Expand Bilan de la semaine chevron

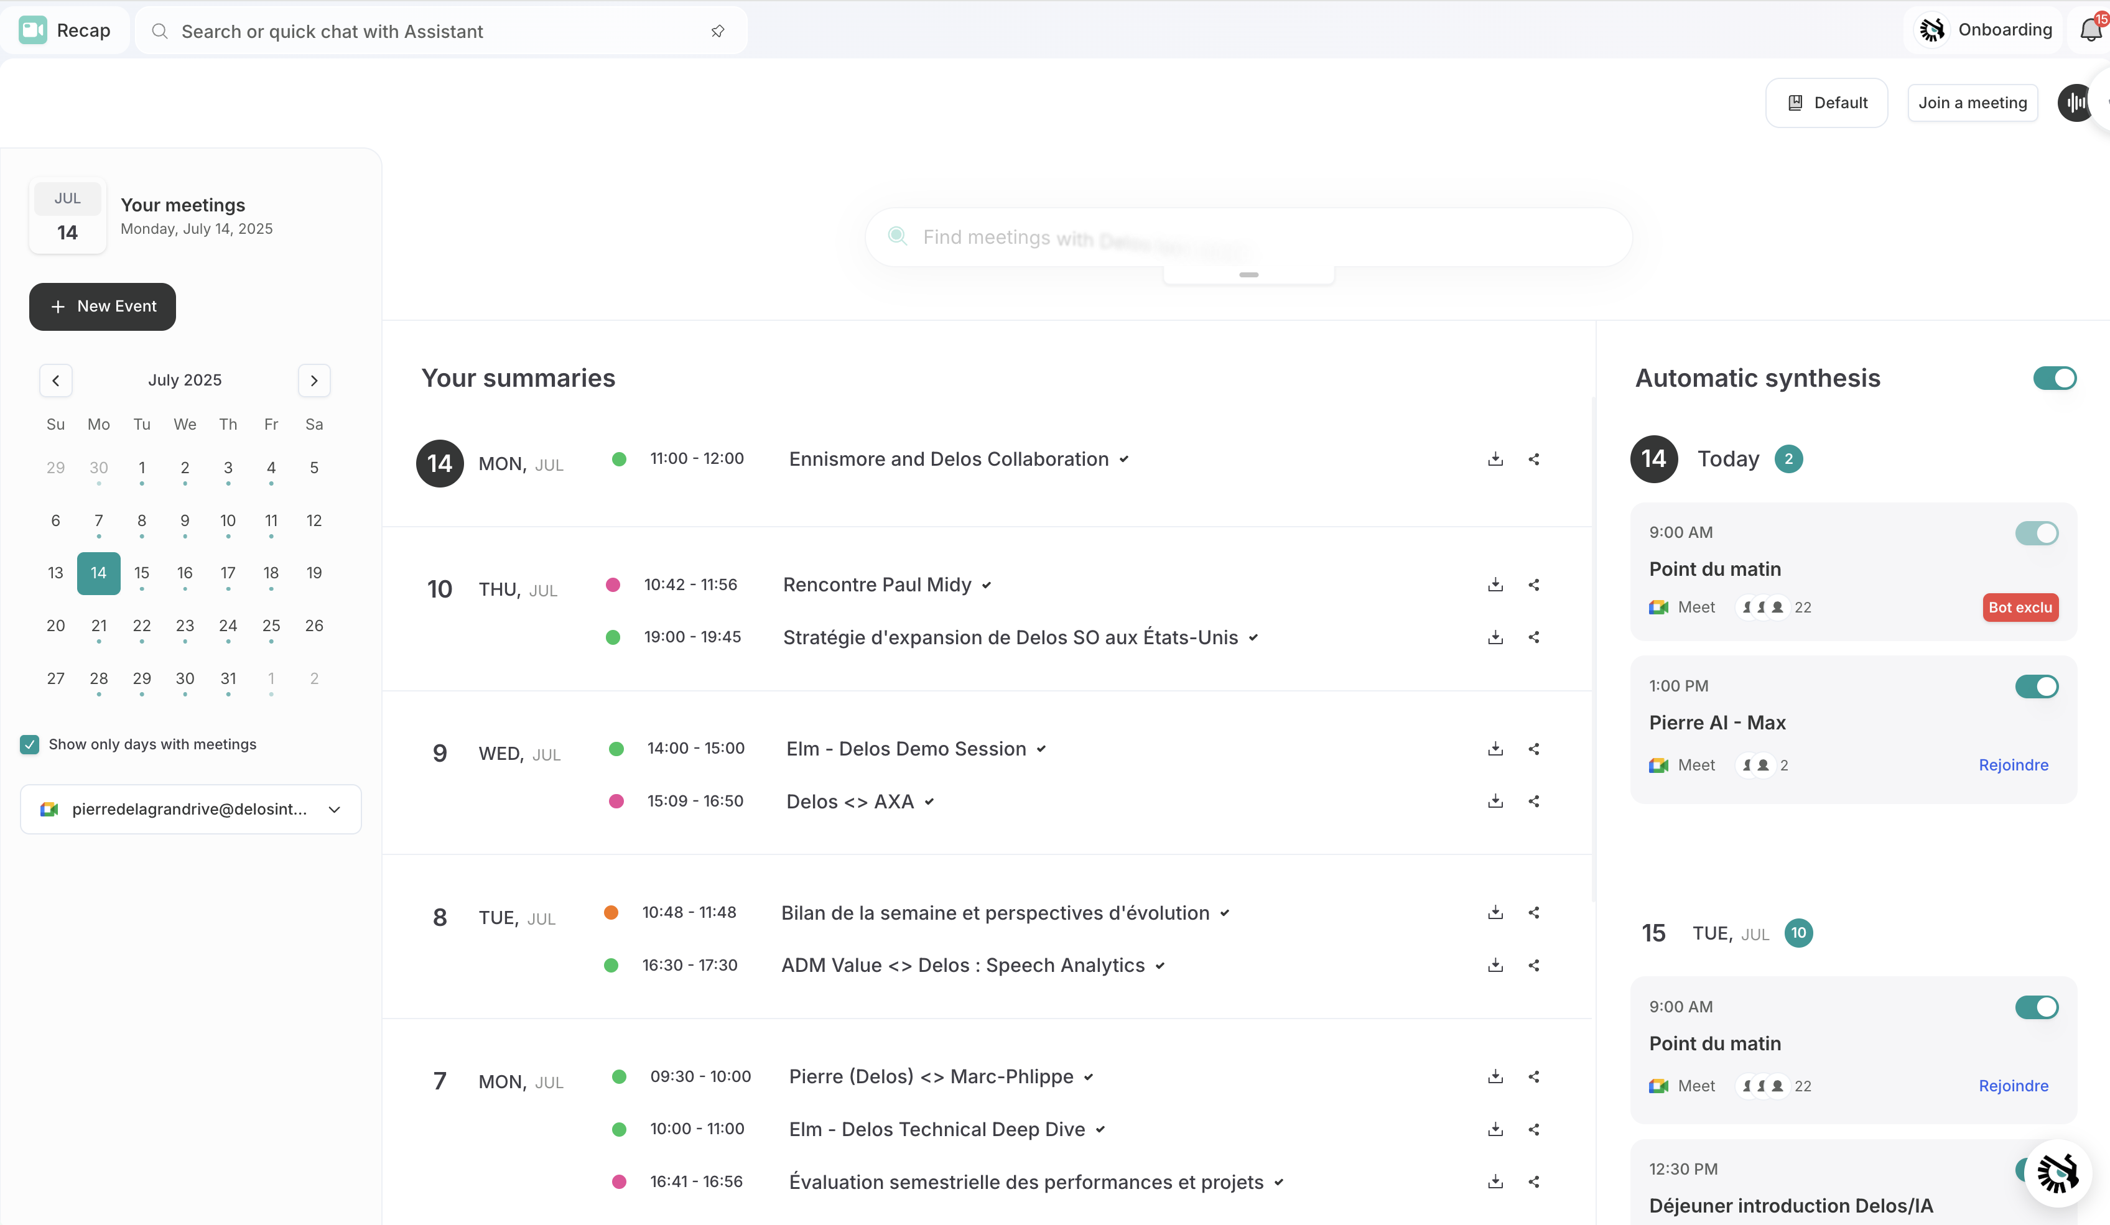[1225, 913]
